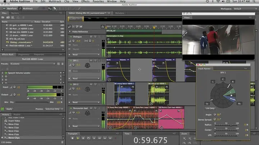Click Open File icon in Files panel
259x145 pixels.
coord(3,18)
